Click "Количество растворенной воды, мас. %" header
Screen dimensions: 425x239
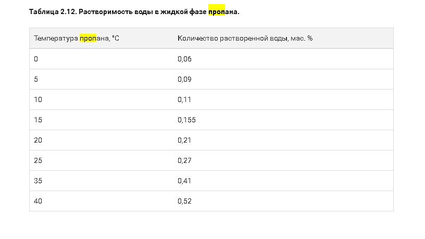point(245,39)
